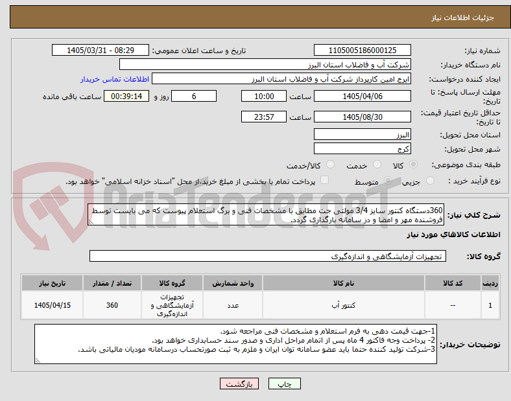Click the request creator name field
Screen dimensions: 511x401
(281, 79)
